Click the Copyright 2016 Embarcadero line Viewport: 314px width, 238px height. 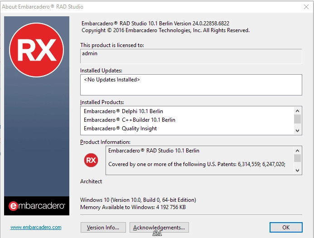[165, 30]
